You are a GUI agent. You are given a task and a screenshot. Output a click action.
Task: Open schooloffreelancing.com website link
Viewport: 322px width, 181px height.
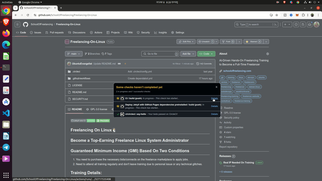(x=237, y=71)
